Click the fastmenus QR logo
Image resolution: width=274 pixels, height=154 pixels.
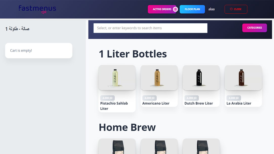37,9
